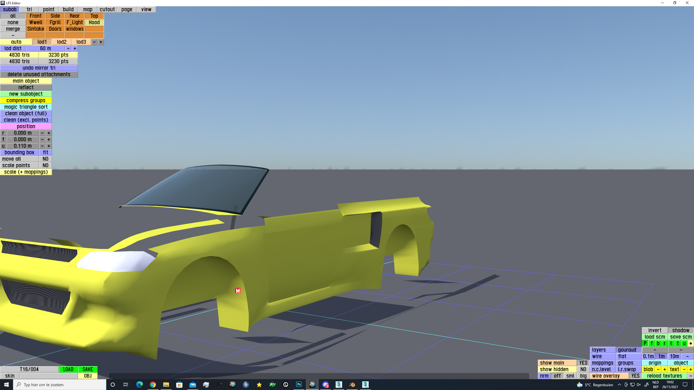Toggle show hidden NO button
The width and height of the screenshot is (694, 390).
(583, 369)
